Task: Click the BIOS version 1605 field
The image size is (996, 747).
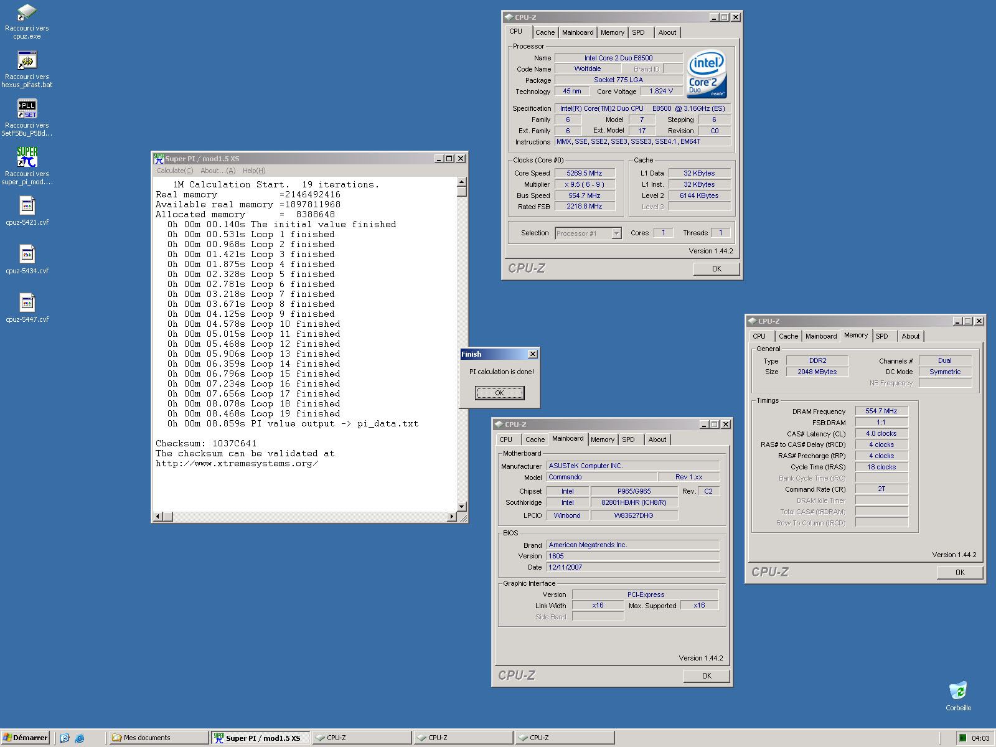Action: 633,556
